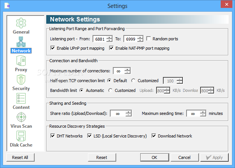Increase maximum number of connections

click(127, 69)
